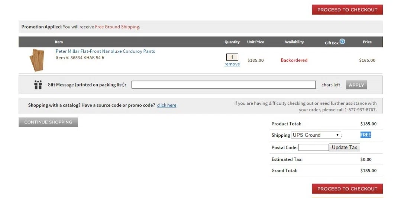Click the Free Ground Shipping promotion text
The image size is (401, 198).
(x=117, y=27)
